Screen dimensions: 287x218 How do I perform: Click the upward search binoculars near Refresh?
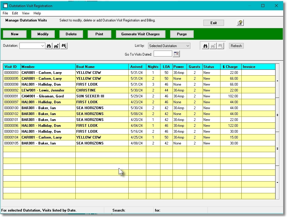[x=213, y=46]
